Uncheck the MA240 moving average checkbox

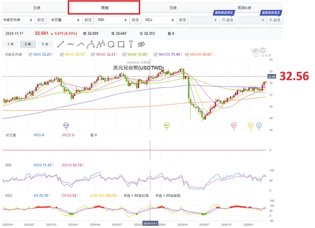coord(186,54)
